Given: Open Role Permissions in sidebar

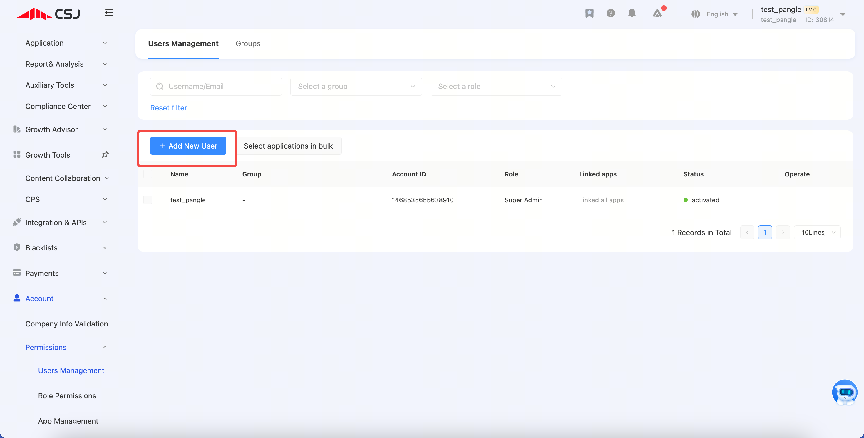Looking at the screenshot, I should [67, 395].
